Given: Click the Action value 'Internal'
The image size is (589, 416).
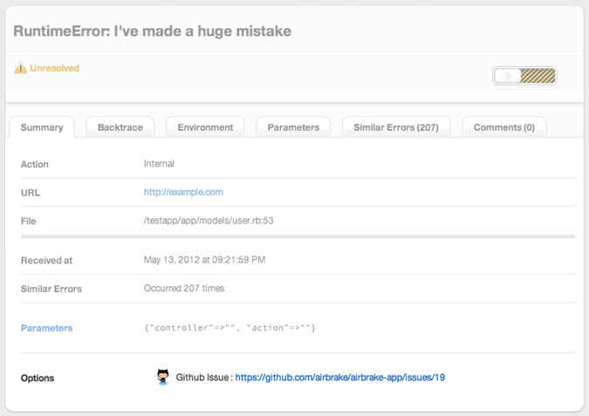Looking at the screenshot, I should click(x=159, y=164).
